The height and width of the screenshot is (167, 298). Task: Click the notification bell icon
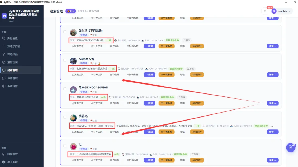tap(265, 11)
